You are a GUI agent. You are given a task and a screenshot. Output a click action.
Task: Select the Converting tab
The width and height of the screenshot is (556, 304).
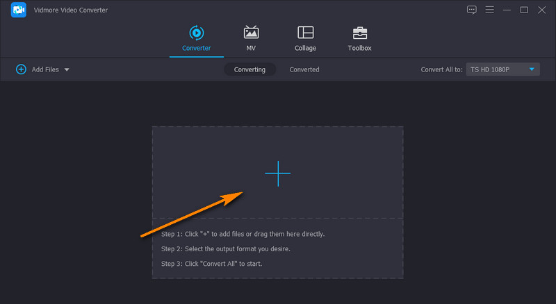(x=250, y=69)
